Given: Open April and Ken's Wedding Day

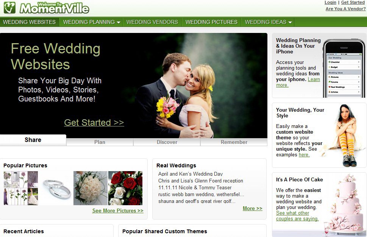Looking at the screenshot, I should [x=191, y=174].
